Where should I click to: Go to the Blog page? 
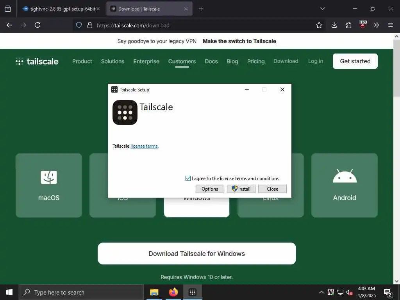232,61
